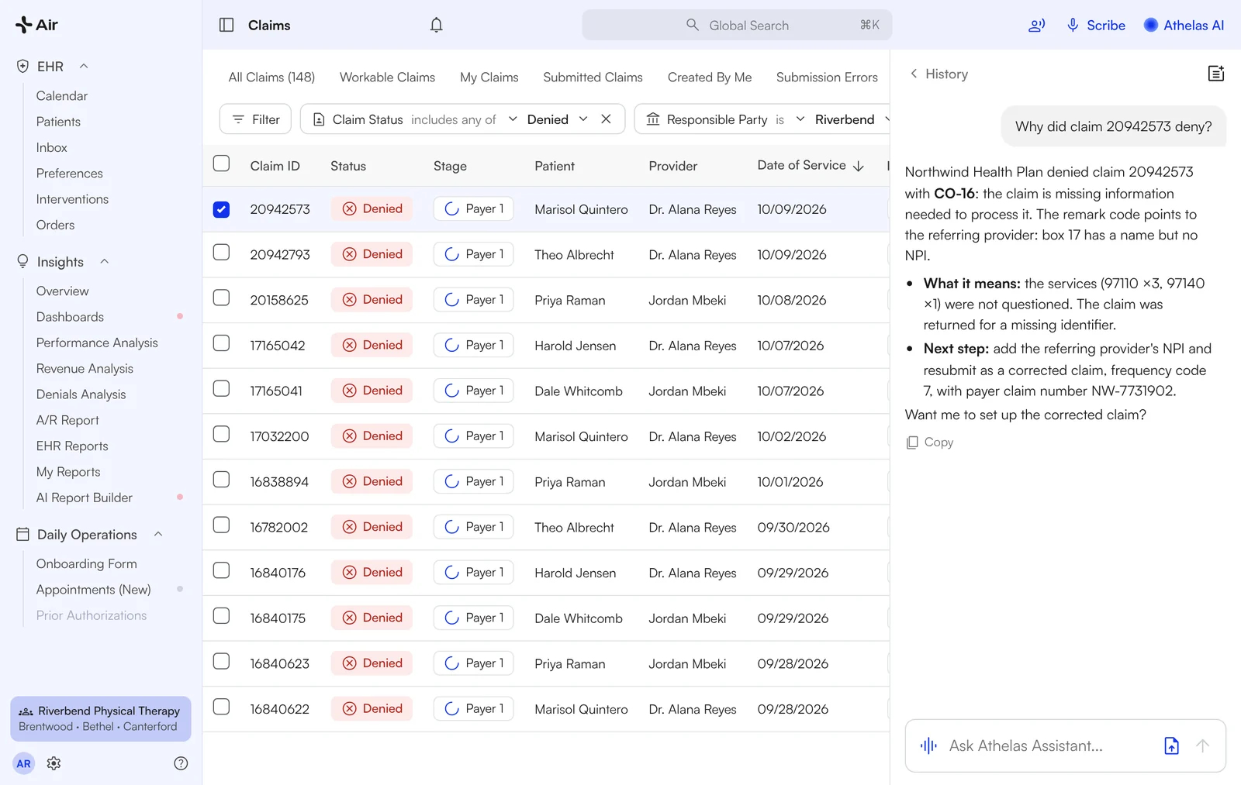The width and height of the screenshot is (1241, 785).
Task: Click the Filter button
Action: pyautogui.click(x=256, y=119)
